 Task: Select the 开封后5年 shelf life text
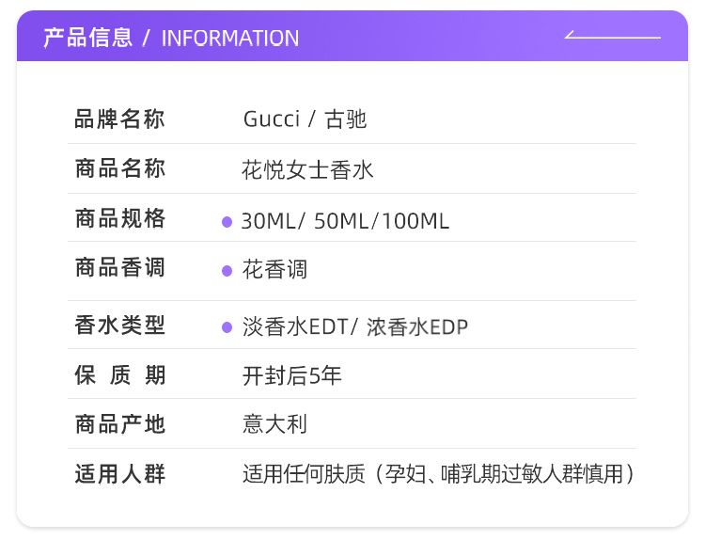pos(292,376)
